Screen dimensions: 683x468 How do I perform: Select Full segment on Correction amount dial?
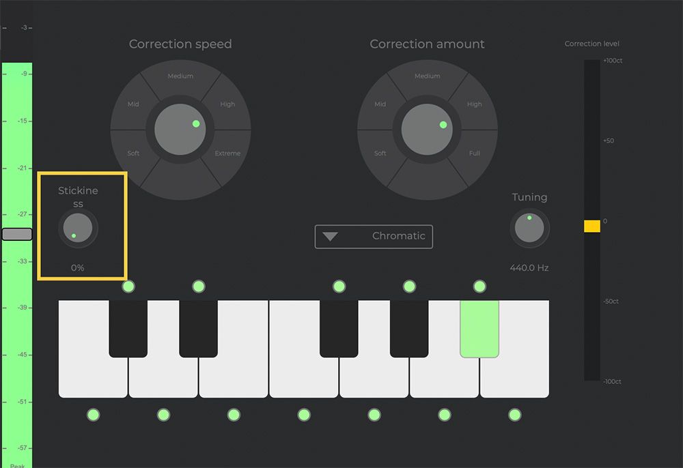point(475,153)
